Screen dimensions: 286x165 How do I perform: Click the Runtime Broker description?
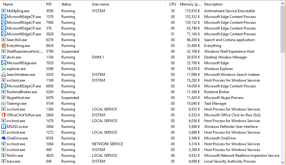click(x=217, y=92)
